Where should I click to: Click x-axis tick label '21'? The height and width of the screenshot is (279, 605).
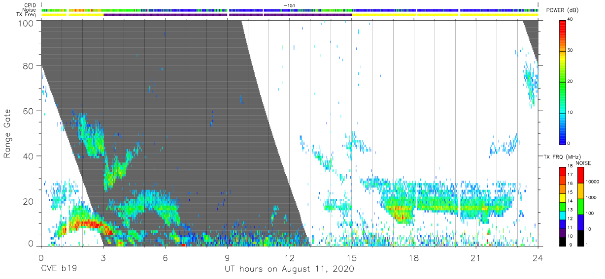[x=476, y=258]
